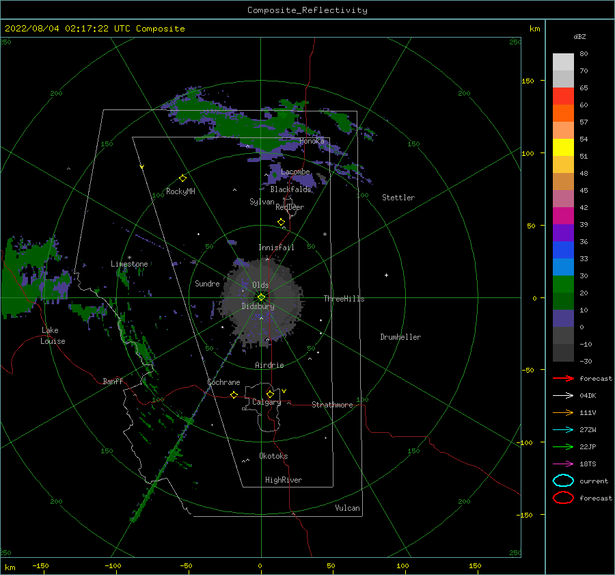Click the Lake Louise label

click(x=53, y=336)
